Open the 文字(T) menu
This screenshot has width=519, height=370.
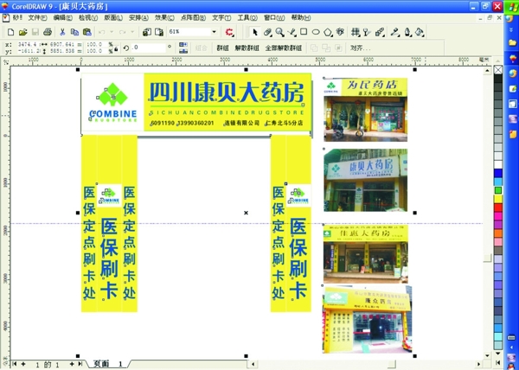pyautogui.click(x=221, y=18)
